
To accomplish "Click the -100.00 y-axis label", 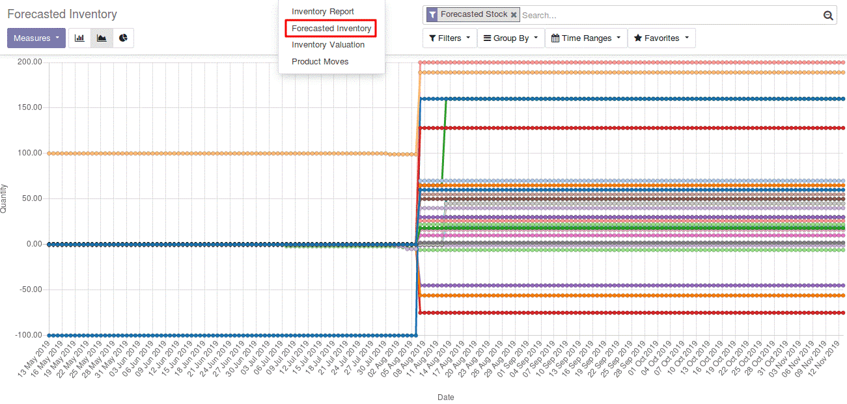I will click(29, 335).
